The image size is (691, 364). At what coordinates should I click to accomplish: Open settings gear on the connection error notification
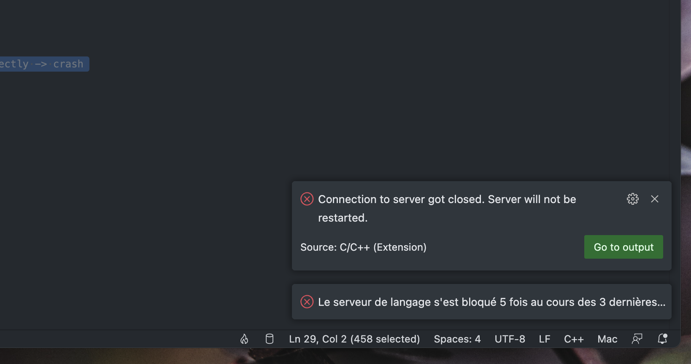click(x=632, y=199)
